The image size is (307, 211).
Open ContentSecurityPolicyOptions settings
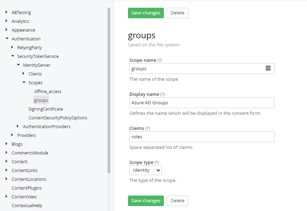[x=58, y=118]
